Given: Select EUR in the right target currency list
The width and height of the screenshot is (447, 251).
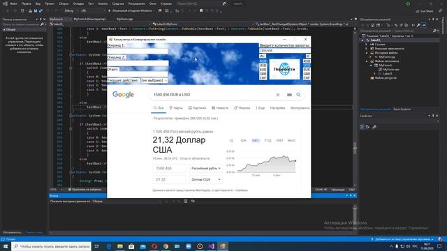Looking at the screenshot, I should (307, 70).
